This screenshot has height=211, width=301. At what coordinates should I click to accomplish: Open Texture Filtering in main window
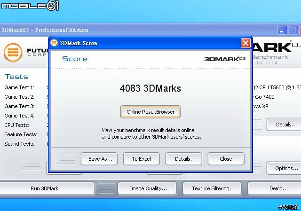212,188
